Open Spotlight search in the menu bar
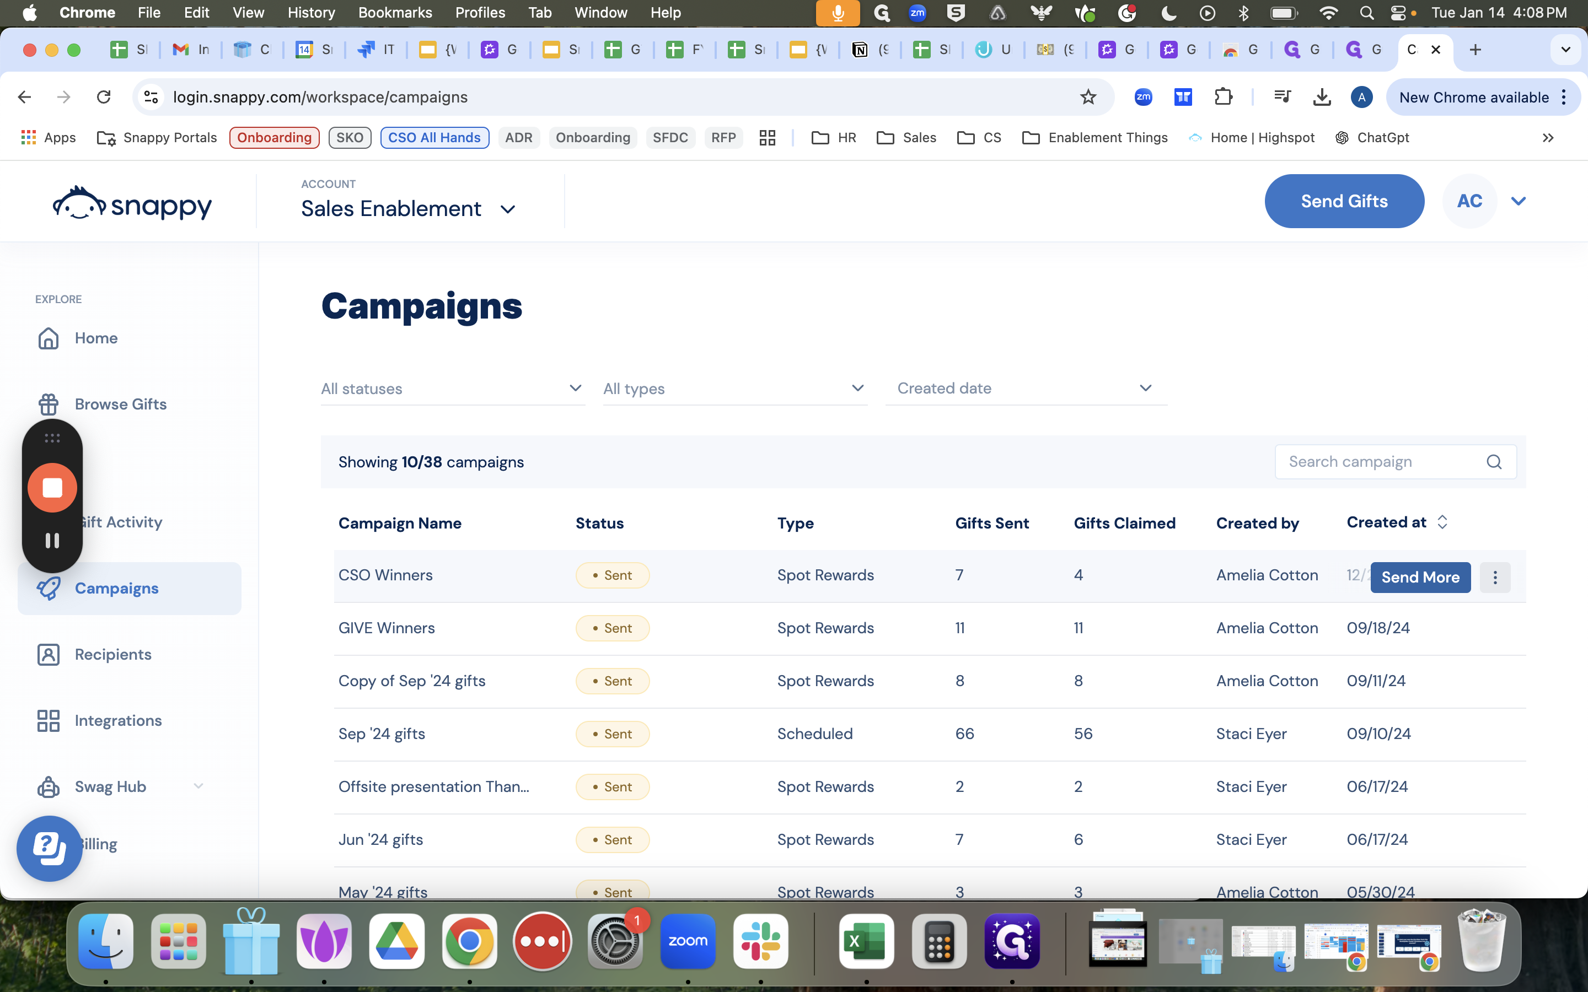This screenshot has width=1588, height=992. pos(1366,13)
